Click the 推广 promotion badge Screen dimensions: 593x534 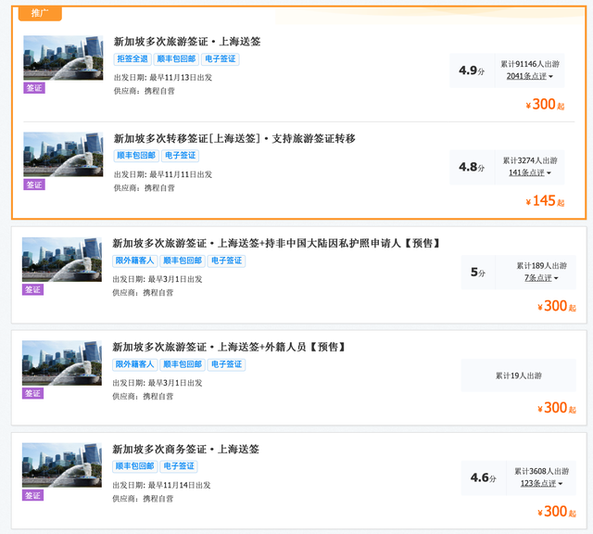coord(40,14)
